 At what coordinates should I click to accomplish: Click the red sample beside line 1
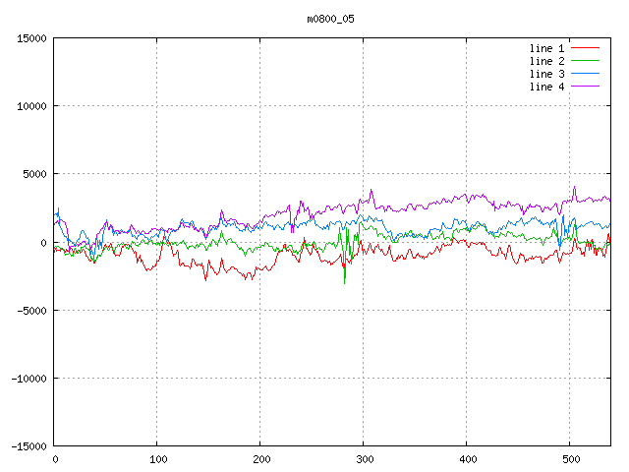pos(585,48)
